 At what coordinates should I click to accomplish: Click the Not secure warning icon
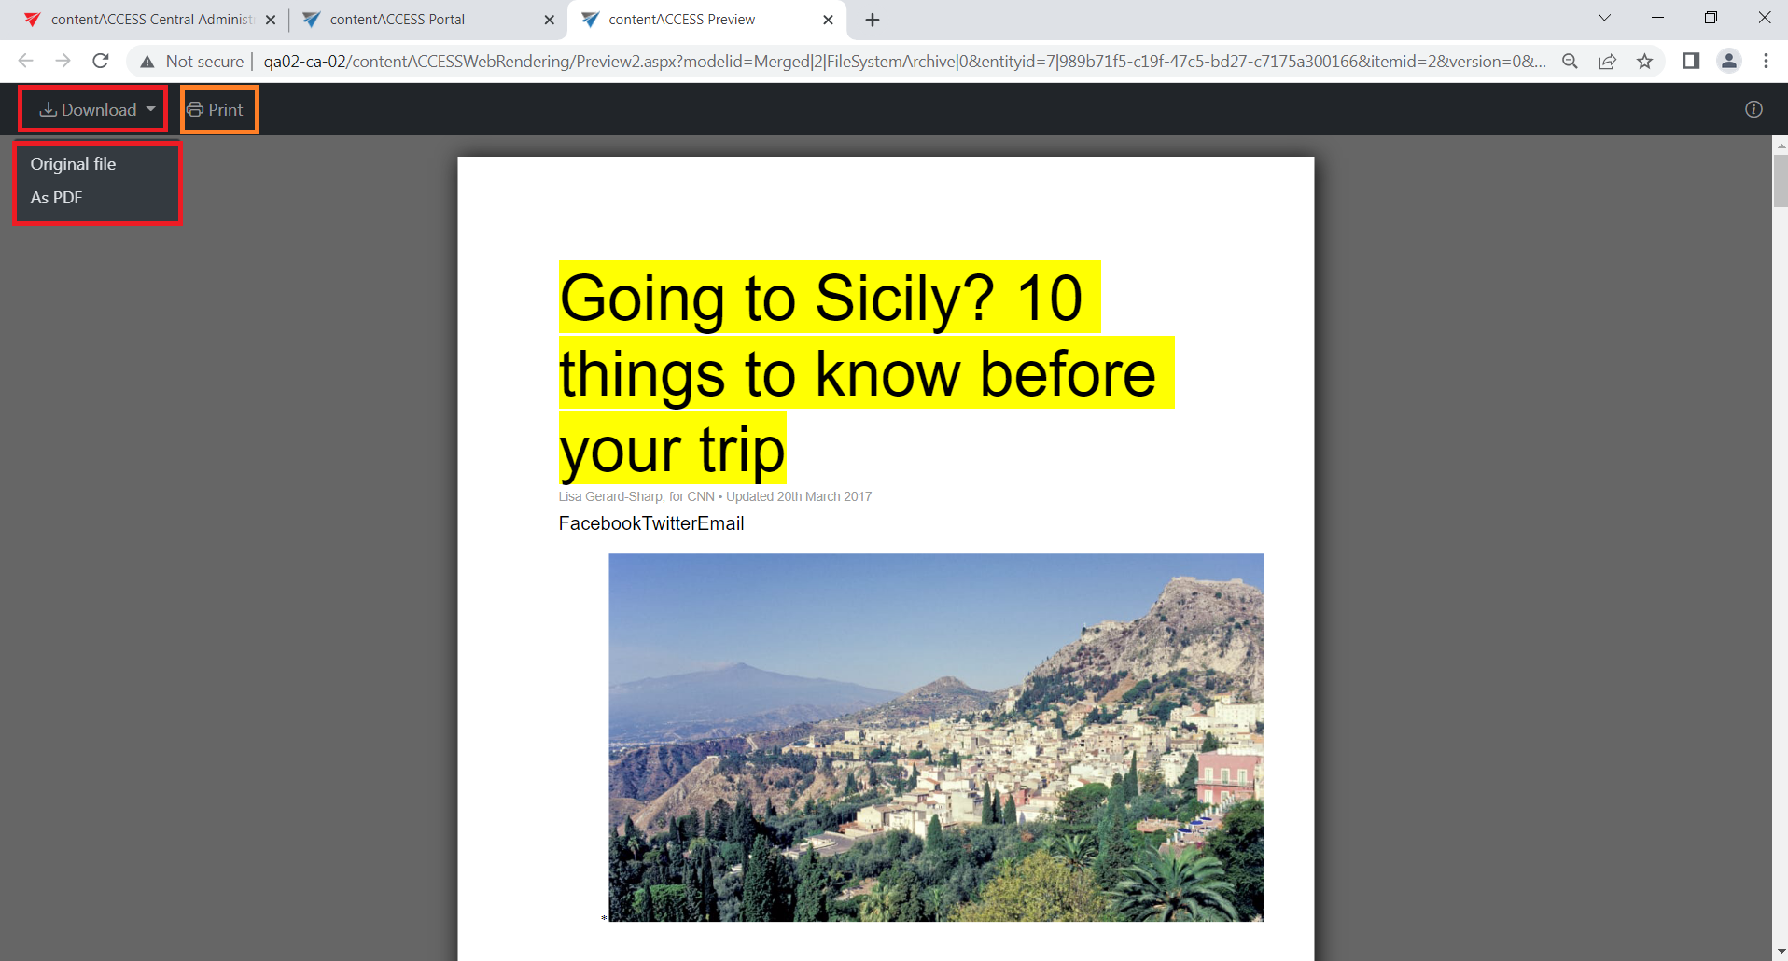[x=147, y=62]
